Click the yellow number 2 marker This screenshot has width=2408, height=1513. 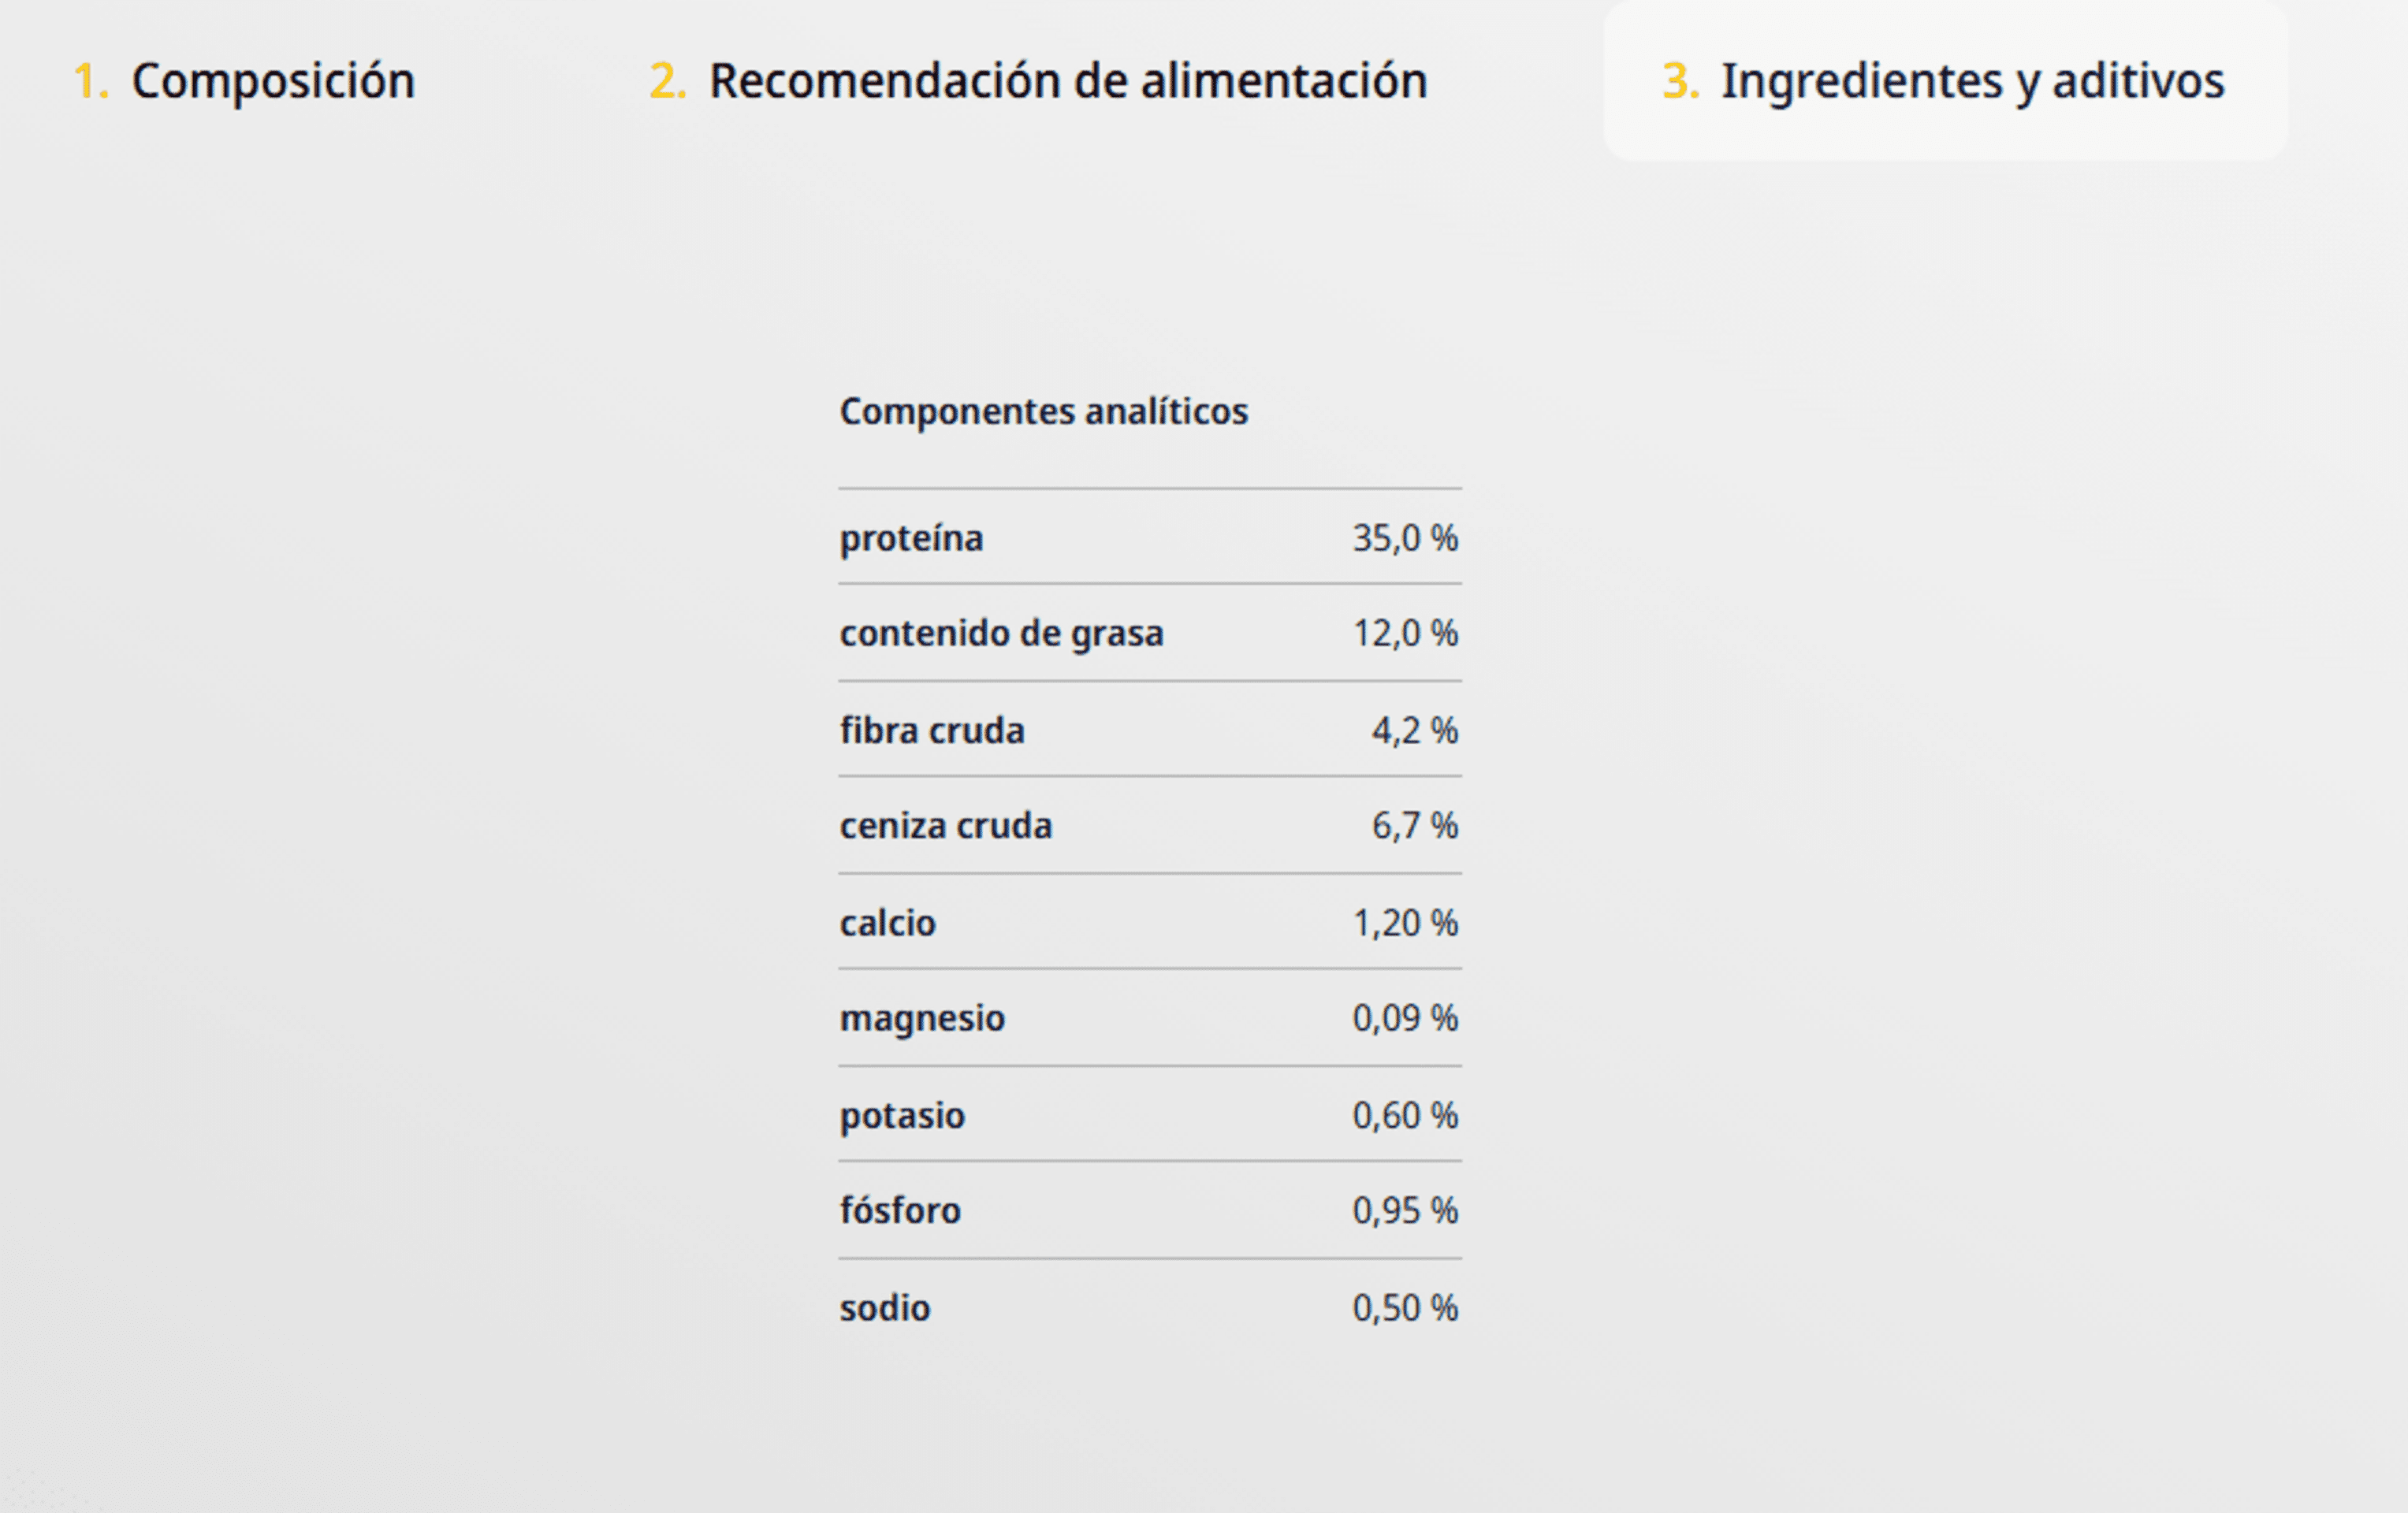[668, 81]
